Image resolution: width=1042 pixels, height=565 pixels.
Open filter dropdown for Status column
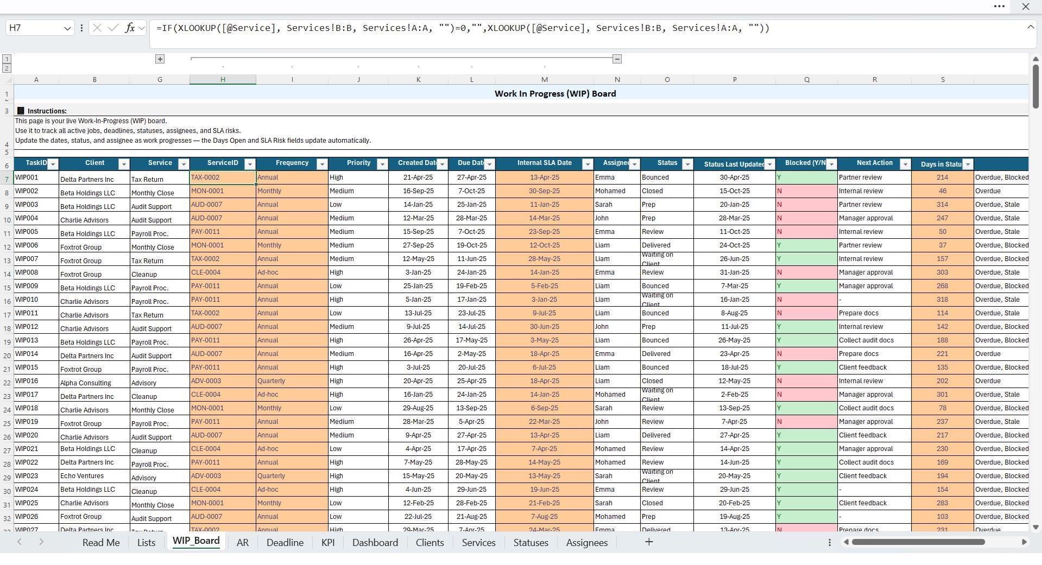tap(687, 164)
